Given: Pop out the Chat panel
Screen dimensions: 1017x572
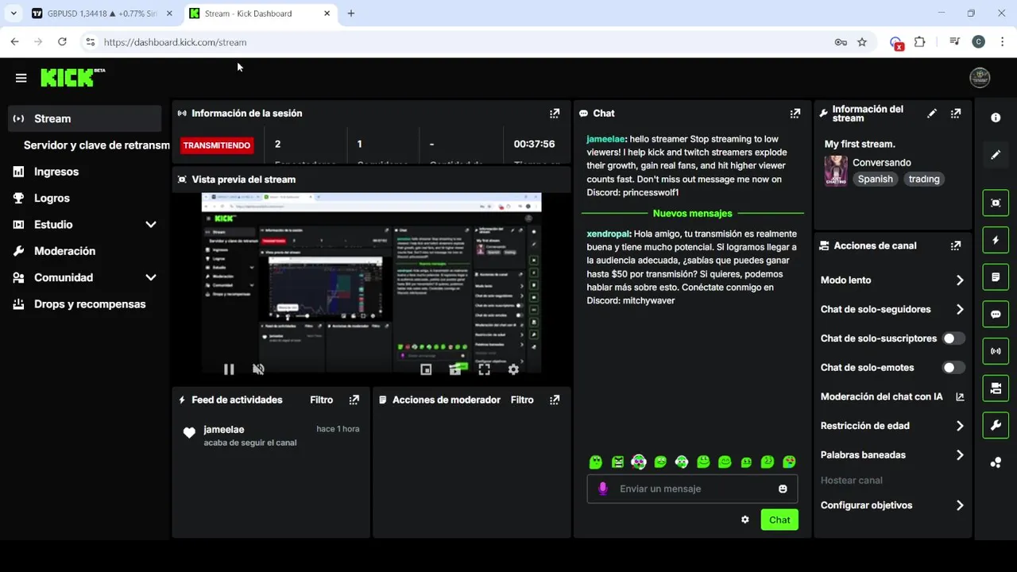Looking at the screenshot, I should click(x=795, y=114).
